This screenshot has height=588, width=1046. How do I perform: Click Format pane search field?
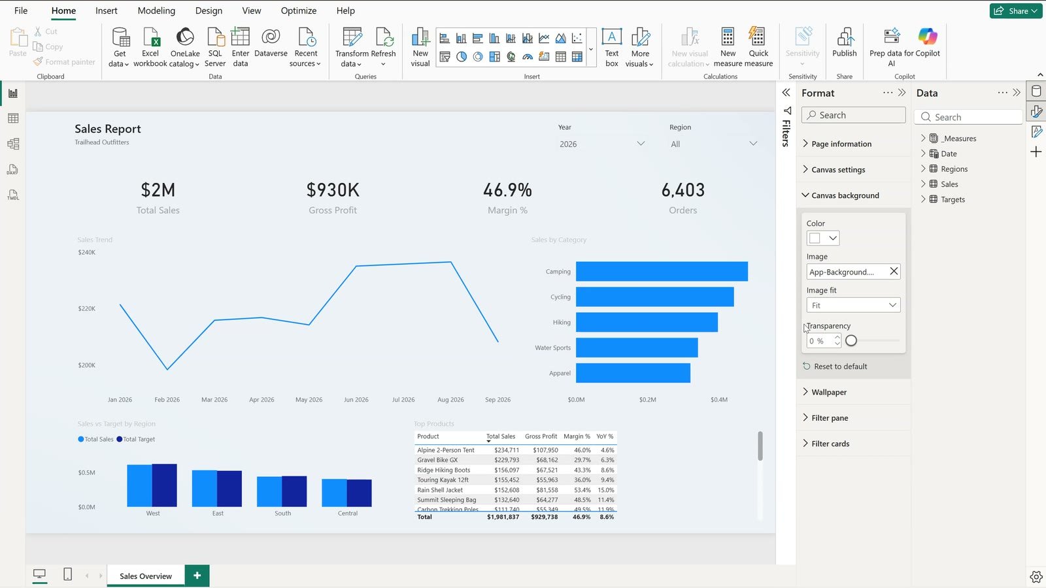pos(853,115)
